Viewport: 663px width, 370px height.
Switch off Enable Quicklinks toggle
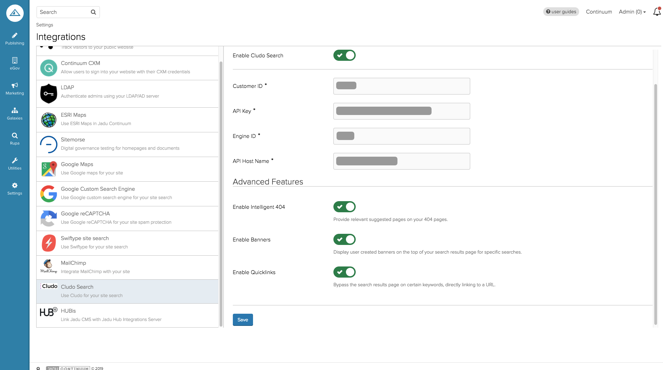click(x=344, y=272)
